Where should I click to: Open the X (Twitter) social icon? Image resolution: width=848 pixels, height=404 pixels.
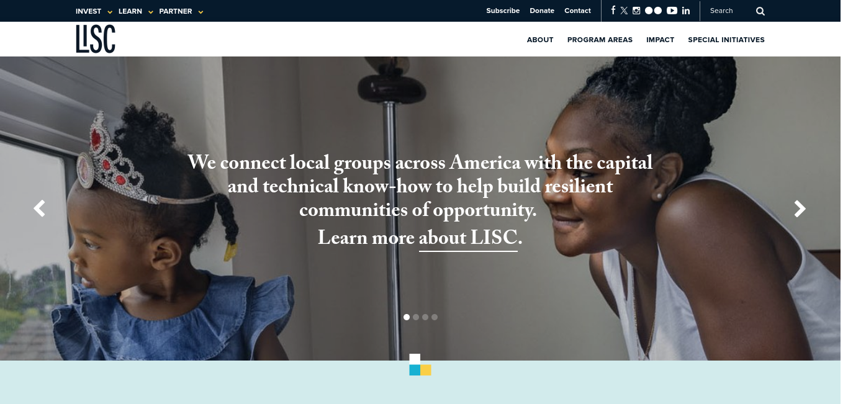tap(624, 11)
